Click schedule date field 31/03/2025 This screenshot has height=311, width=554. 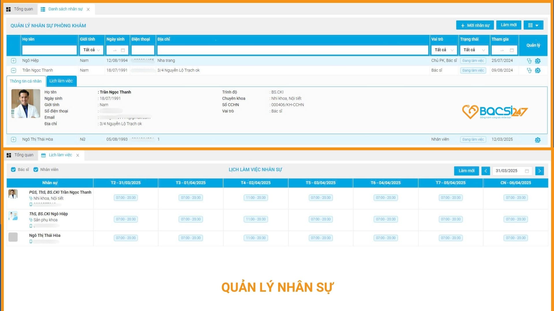coord(512,171)
